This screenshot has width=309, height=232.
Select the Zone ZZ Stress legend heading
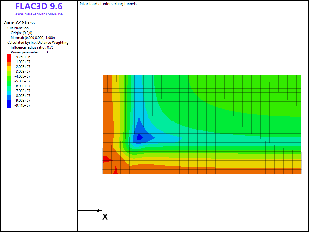tap(19, 23)
